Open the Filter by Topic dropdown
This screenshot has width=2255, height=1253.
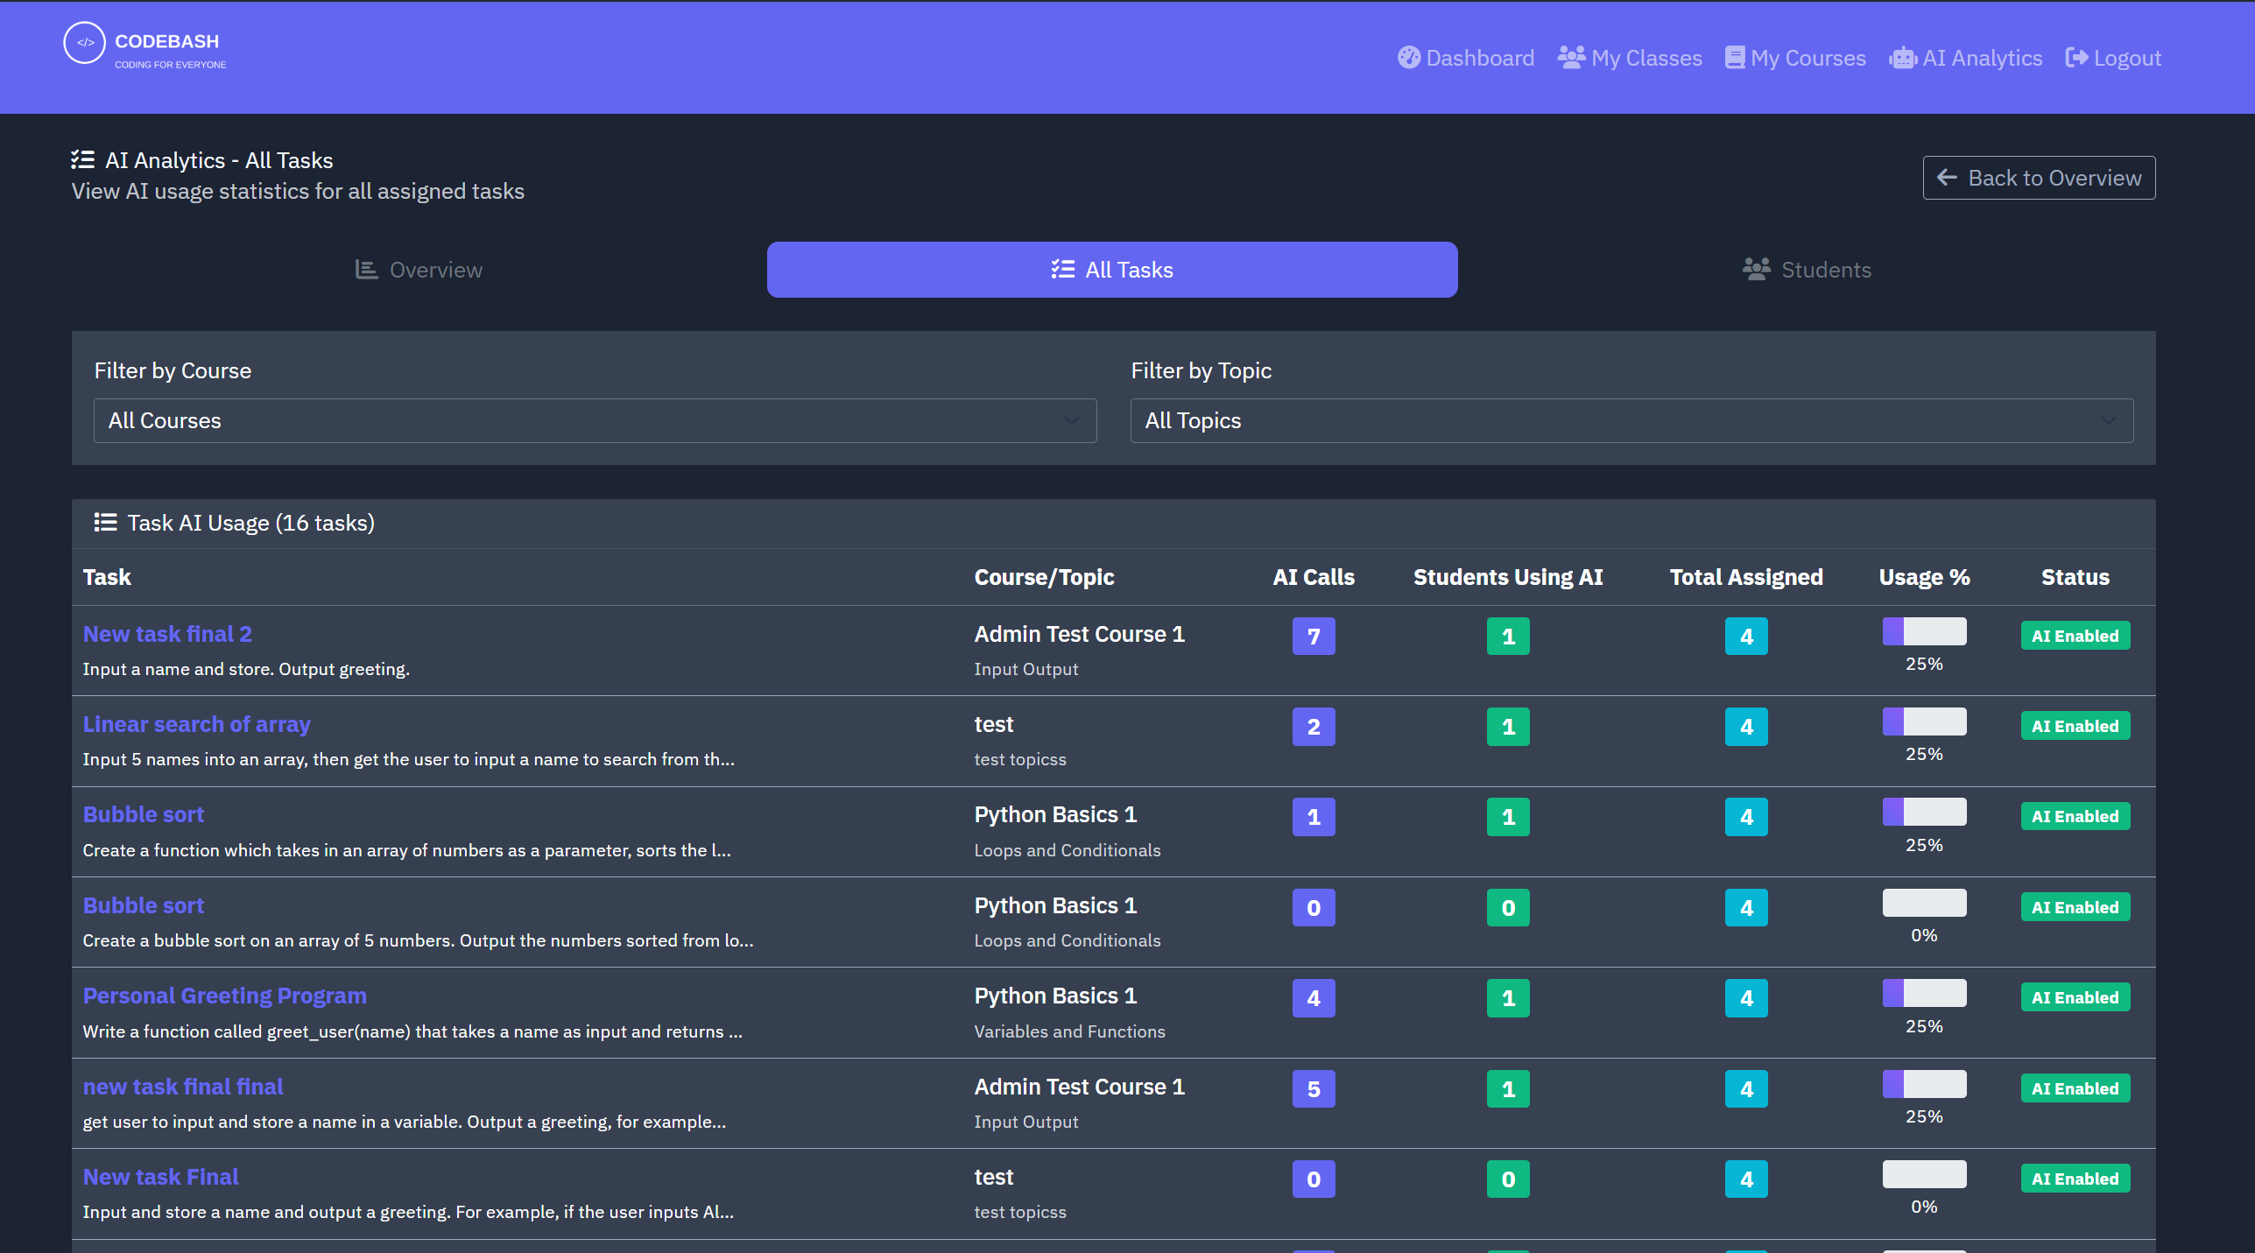coord(1631,421)
